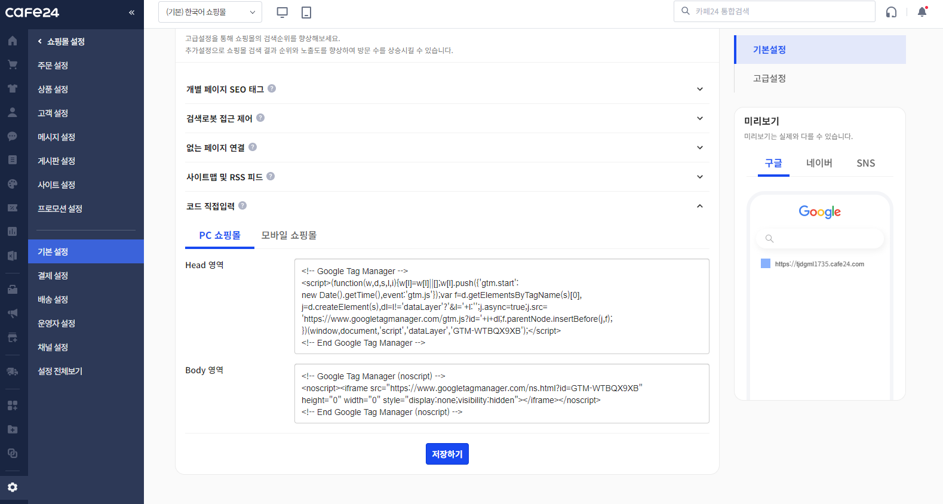943x504 pixels.
Task: Click help icon next to 개별 페이지 SEO 태그
Action: click(272, 88)
